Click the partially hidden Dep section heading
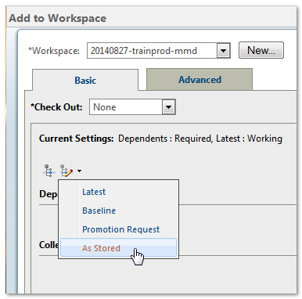302x299 pixels. pyautogui.click(x=49, y=194)
